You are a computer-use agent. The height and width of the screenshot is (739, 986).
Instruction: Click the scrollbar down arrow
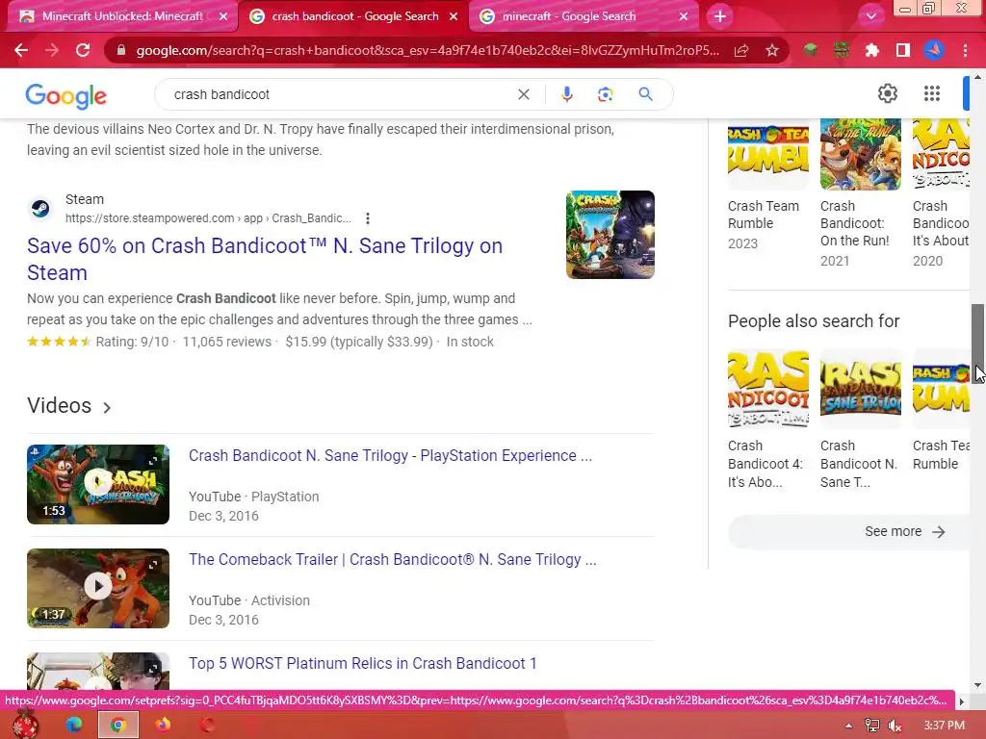coord(977,685)
